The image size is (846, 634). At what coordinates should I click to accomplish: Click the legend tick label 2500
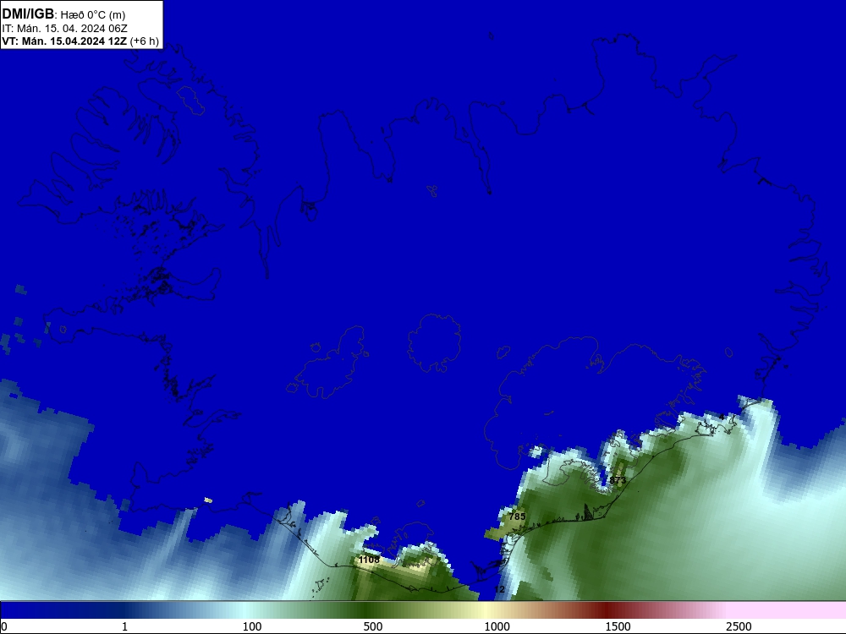coord(739,626)
